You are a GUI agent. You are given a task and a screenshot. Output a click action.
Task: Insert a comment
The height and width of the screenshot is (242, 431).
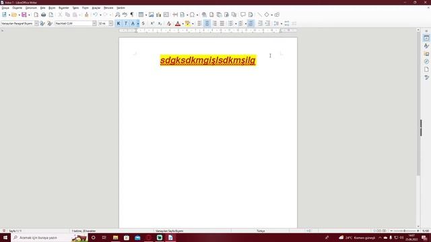point(243,15)
